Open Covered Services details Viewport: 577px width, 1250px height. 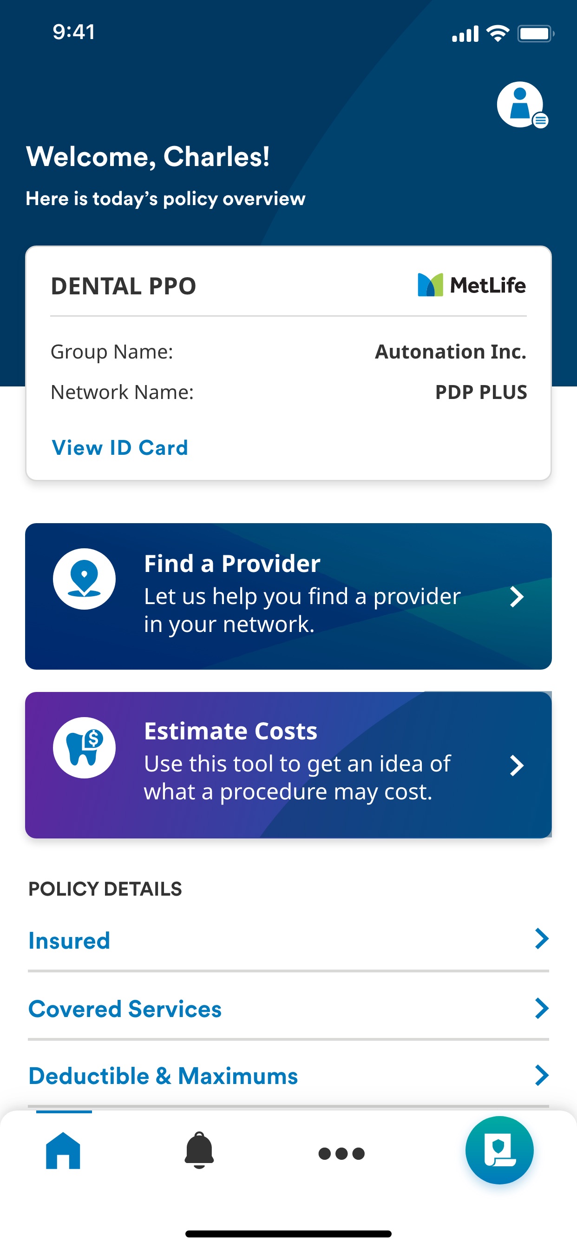point(288,1009)
